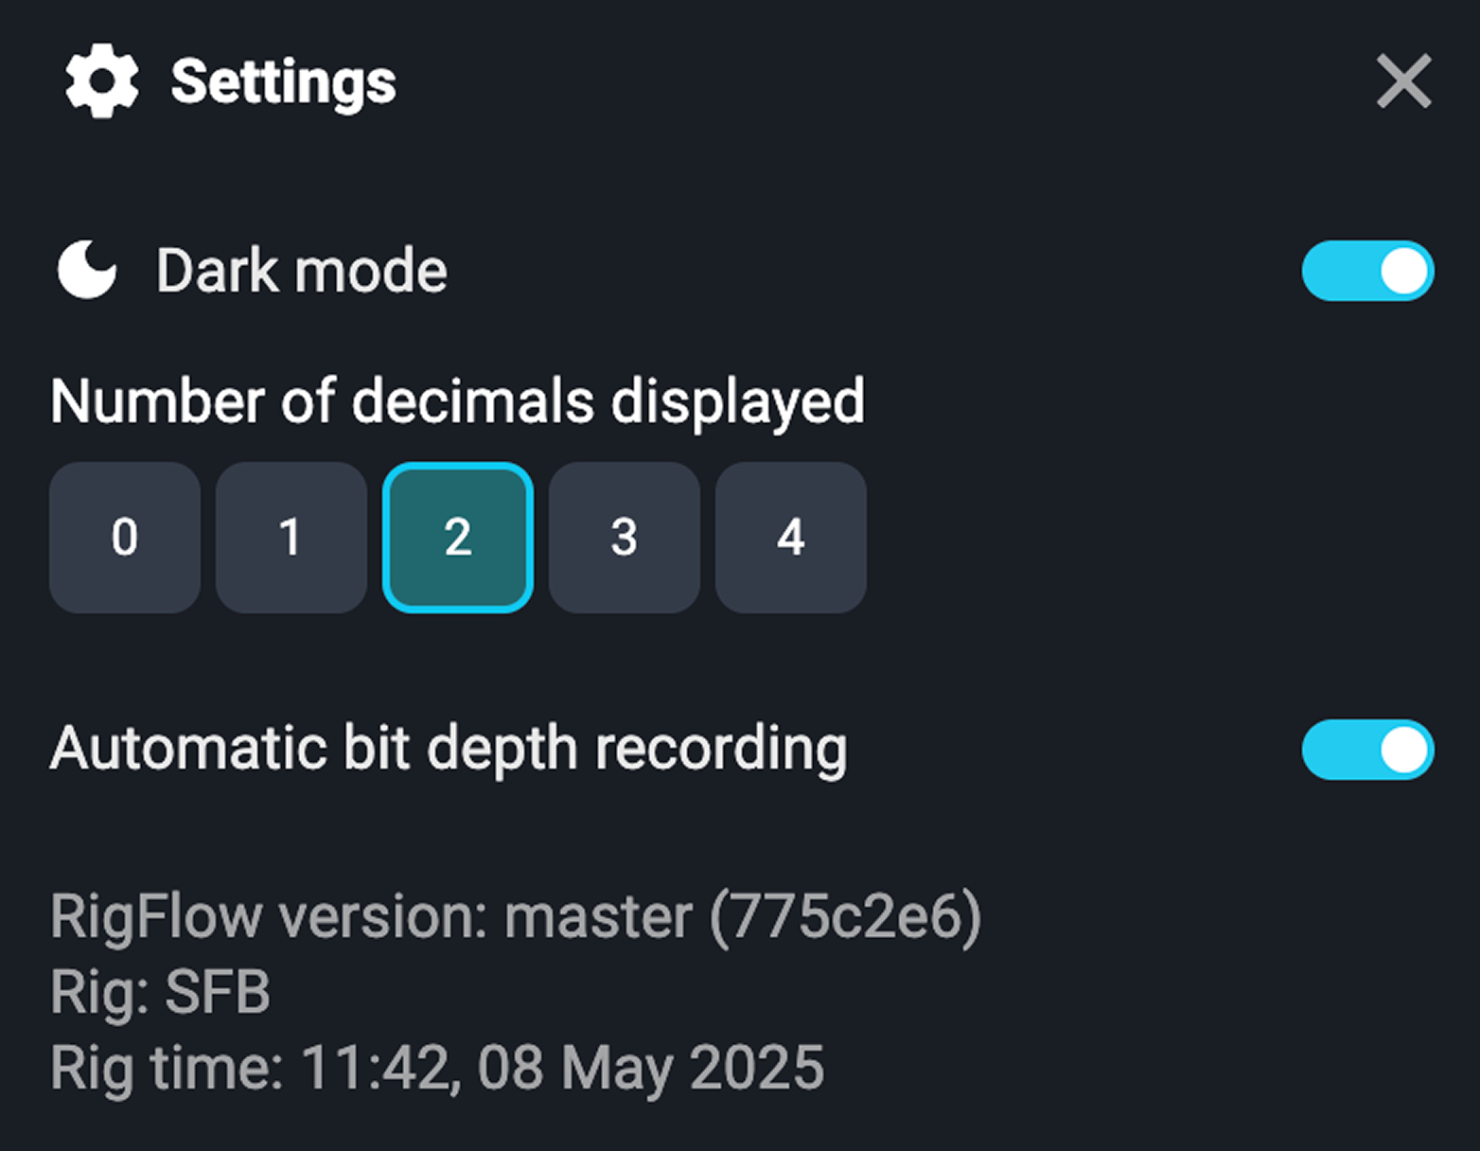Turn off Automatic bit depth recording

pos(1365,749)
